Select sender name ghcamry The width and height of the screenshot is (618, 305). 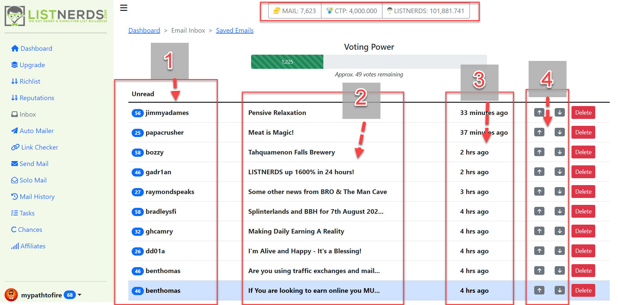pos(159,231)
